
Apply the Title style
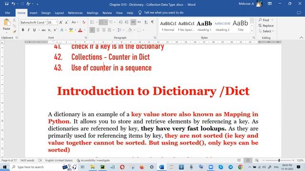pyautogui.click(x=240, y=26)
